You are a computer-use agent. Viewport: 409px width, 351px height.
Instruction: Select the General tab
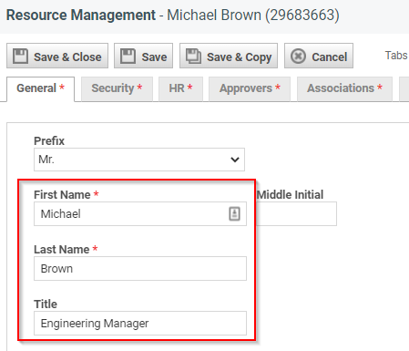pos(40,88)
